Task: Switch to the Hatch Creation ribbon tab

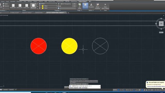Action: click(x=83, y=2)
